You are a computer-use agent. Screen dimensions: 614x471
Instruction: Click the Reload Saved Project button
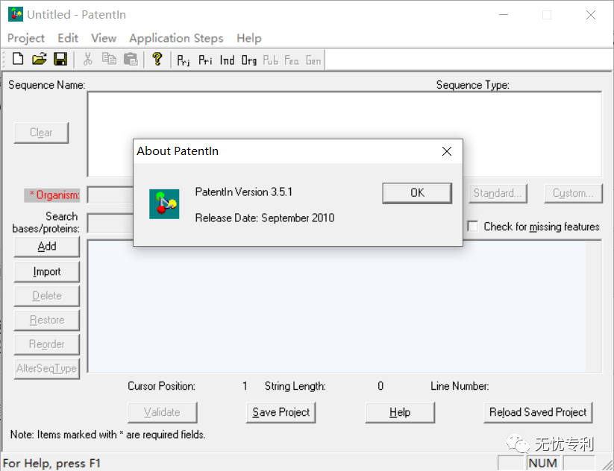pyautogui.click(x=538, y=412)
